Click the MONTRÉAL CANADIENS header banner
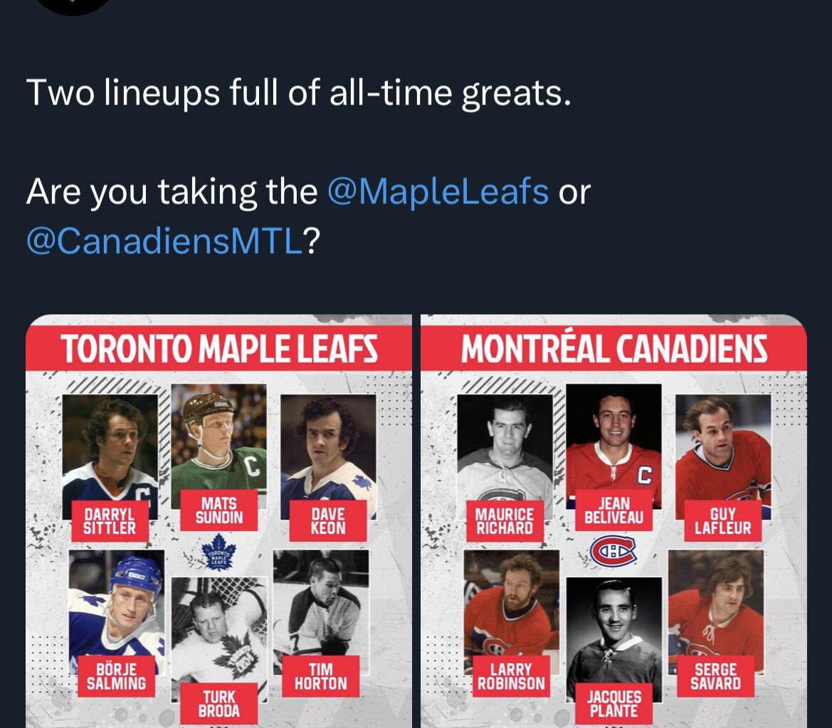 [614, 348]
